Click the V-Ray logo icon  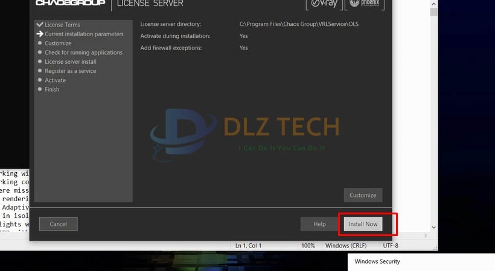point(322,4)
